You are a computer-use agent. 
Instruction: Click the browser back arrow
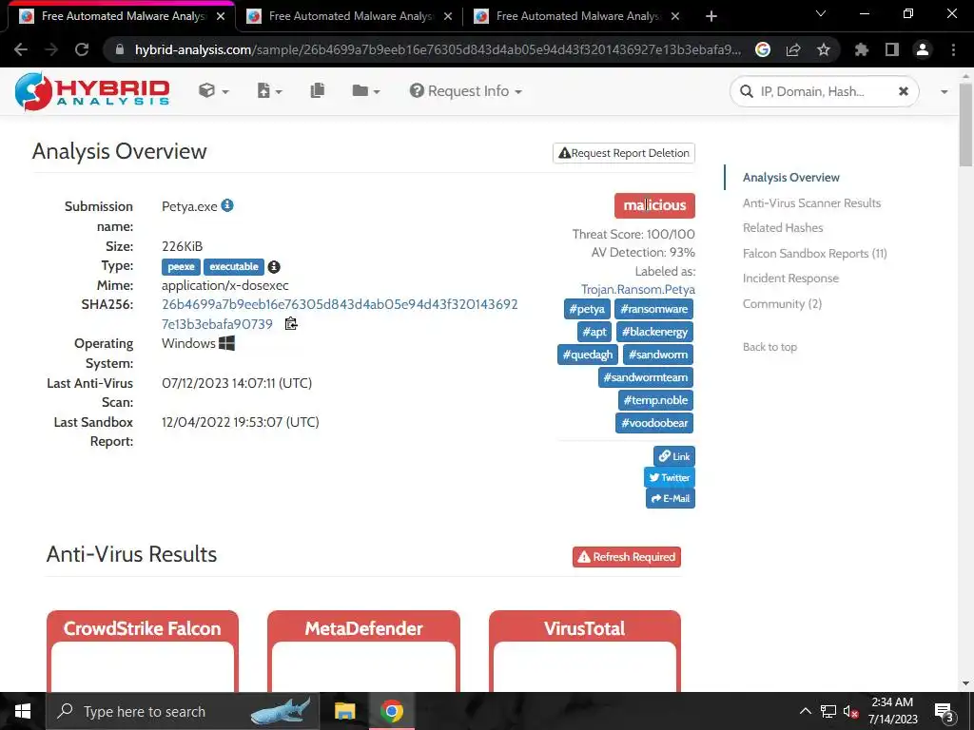coord(21,49)
